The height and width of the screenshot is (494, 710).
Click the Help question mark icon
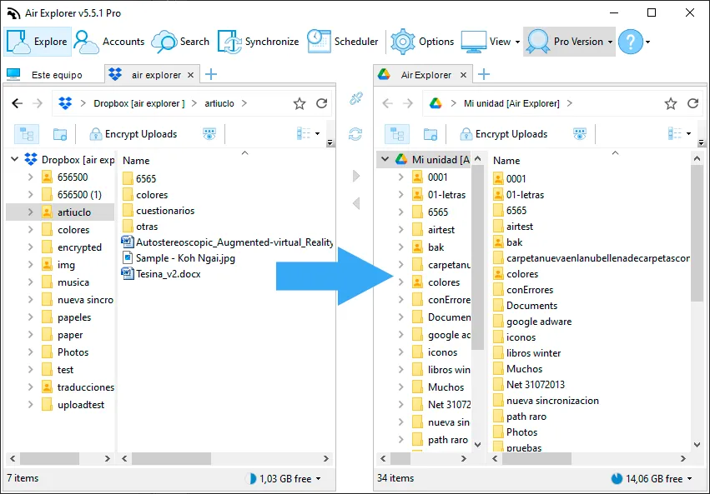point(630,42)
